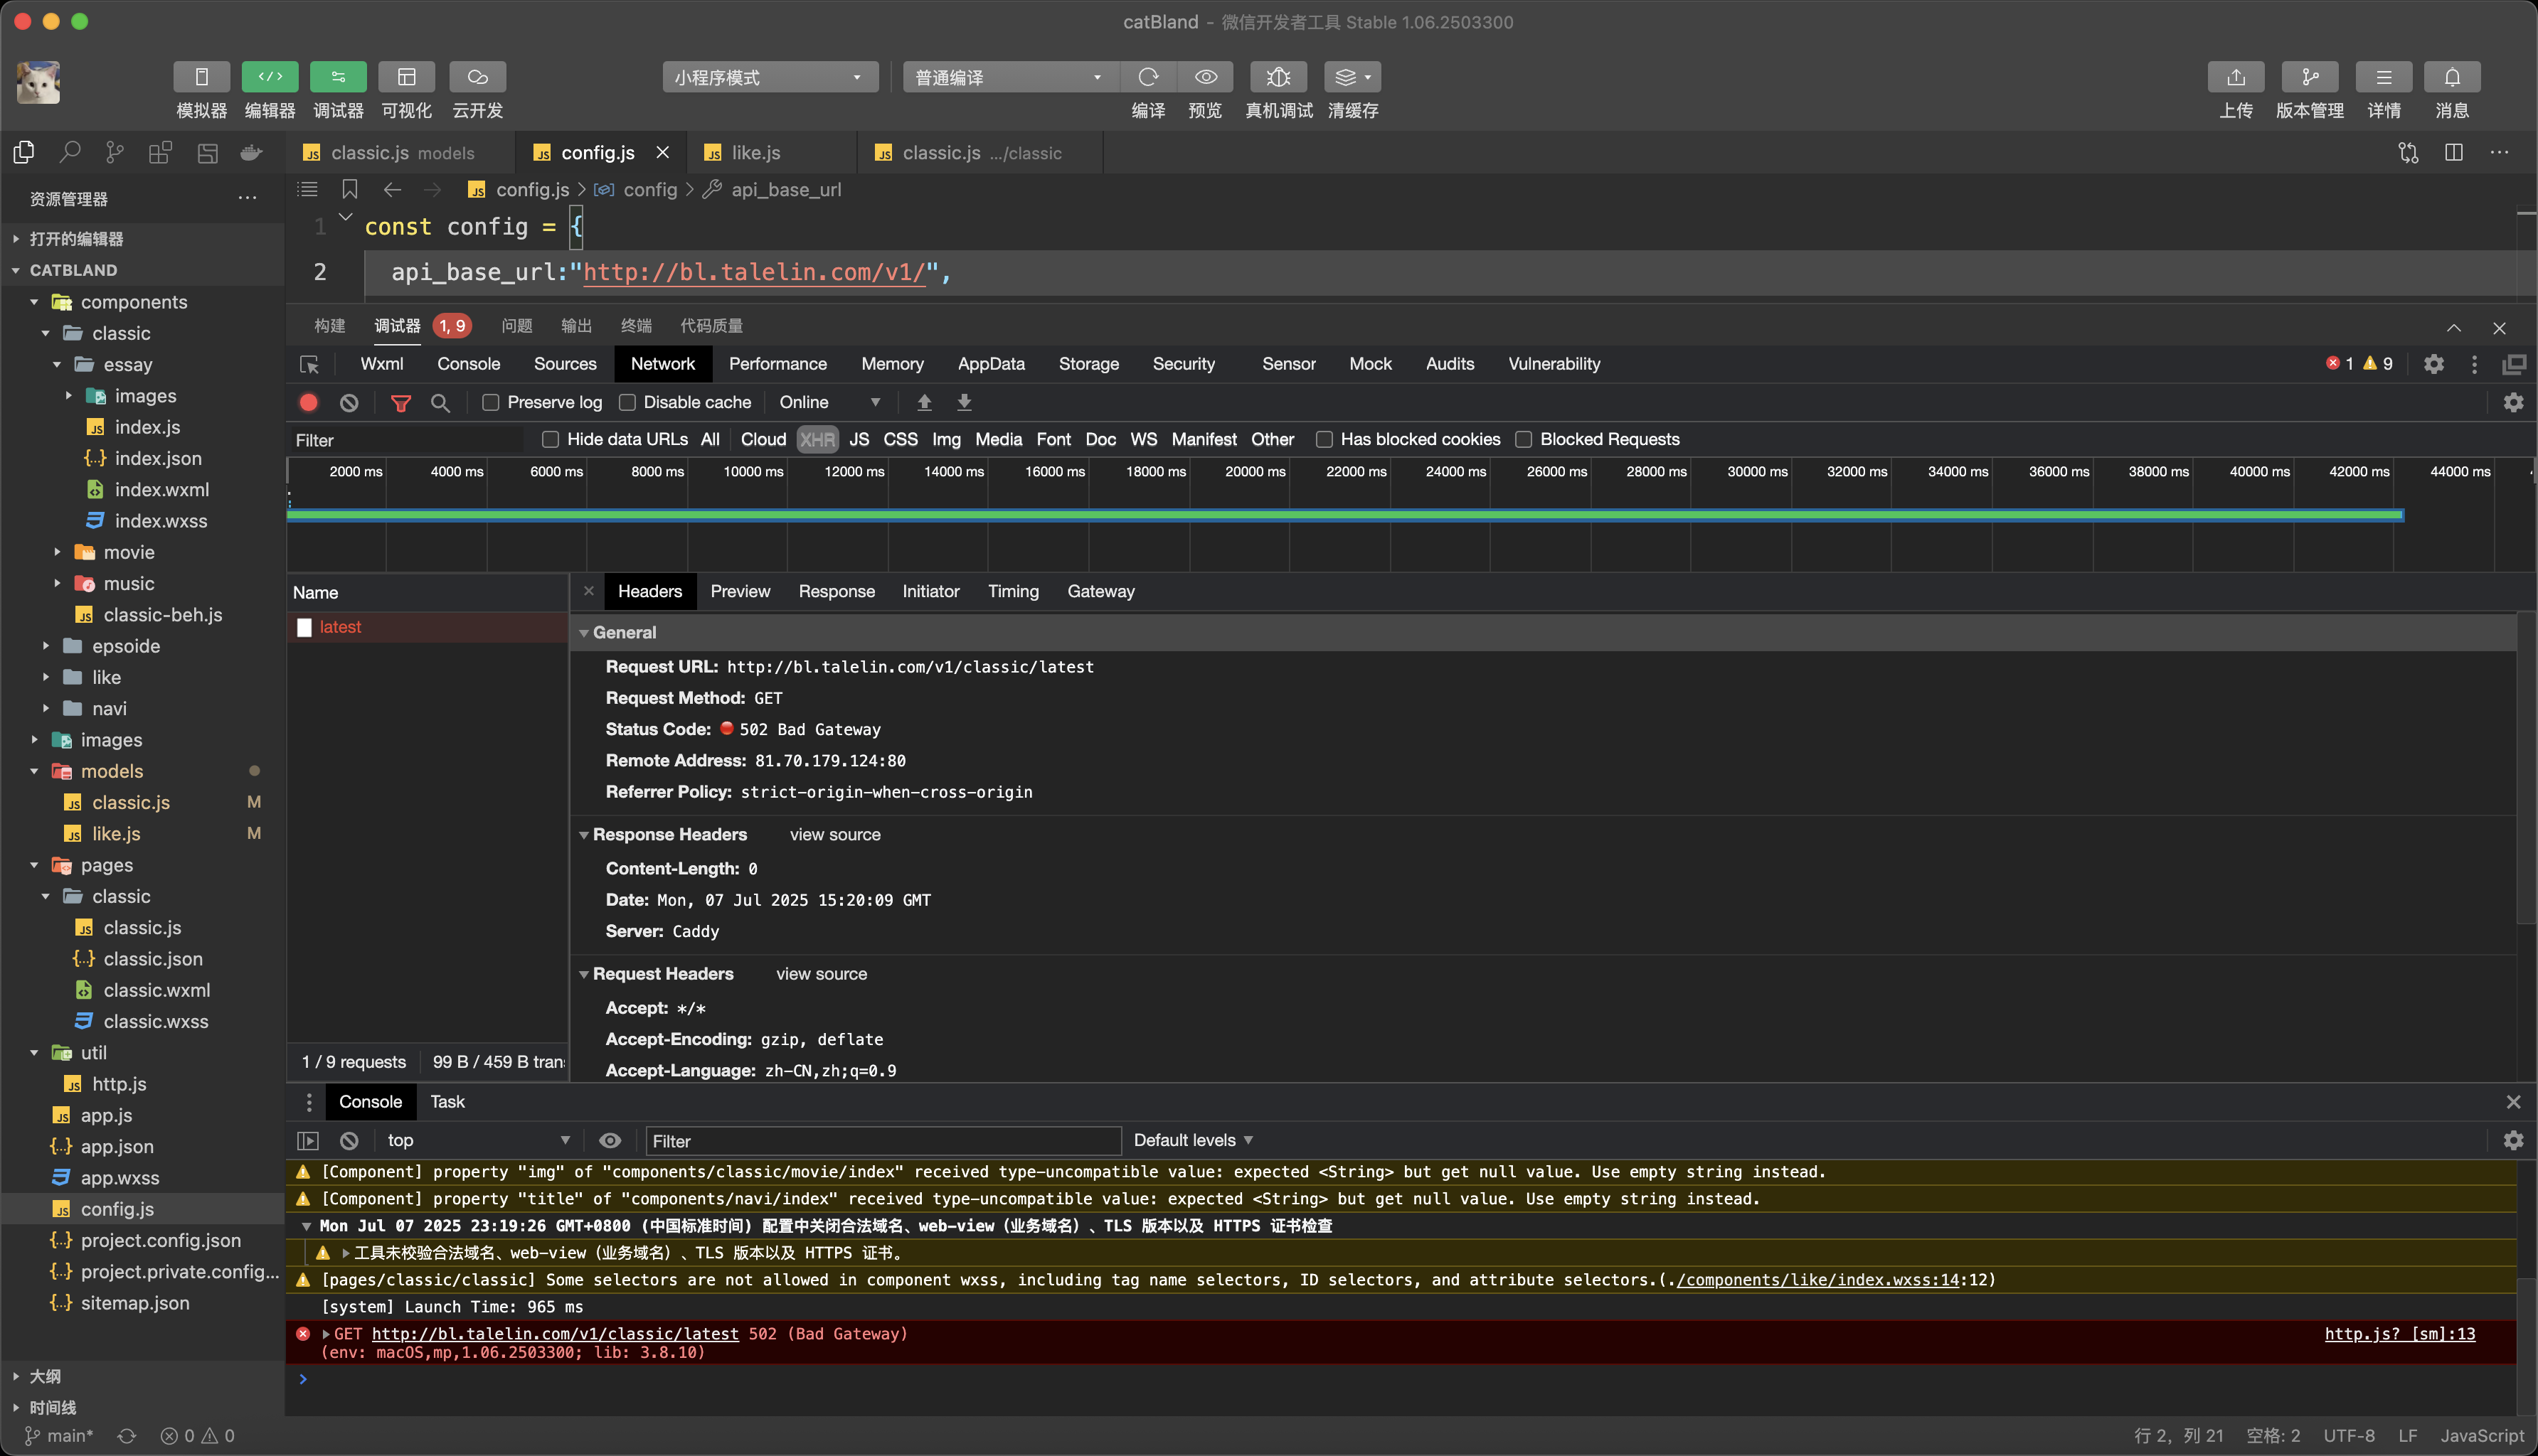Click the console Filter input field

click(881, 1141)
